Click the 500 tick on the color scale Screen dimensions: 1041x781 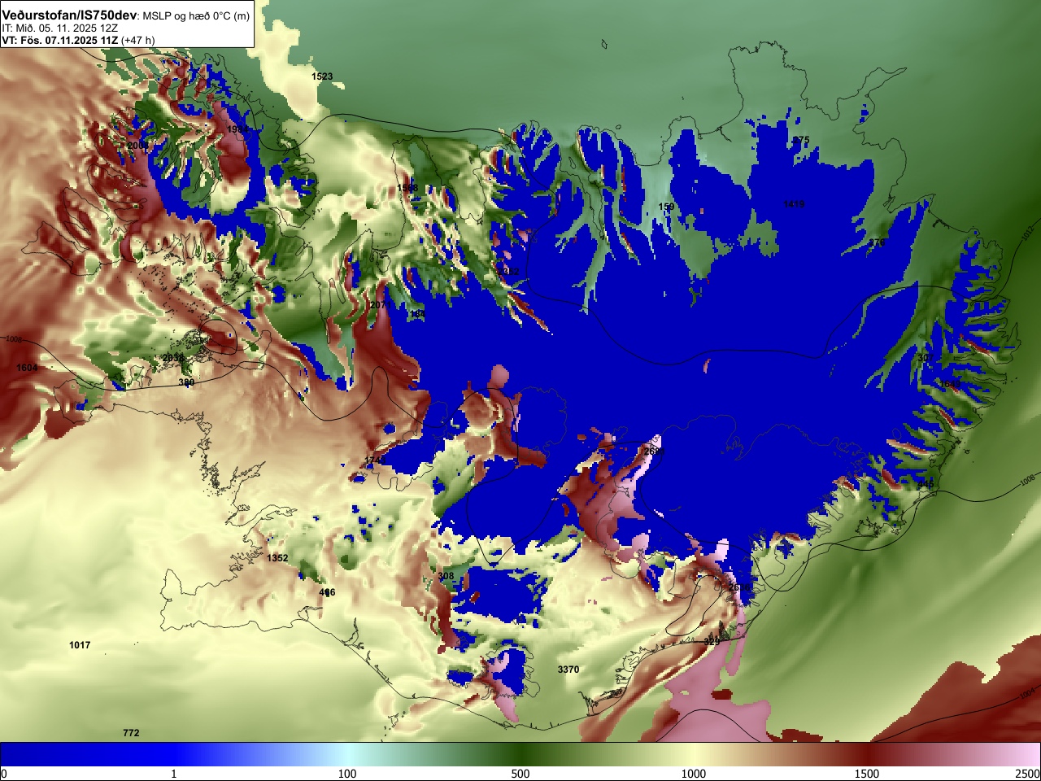point(520,774)
